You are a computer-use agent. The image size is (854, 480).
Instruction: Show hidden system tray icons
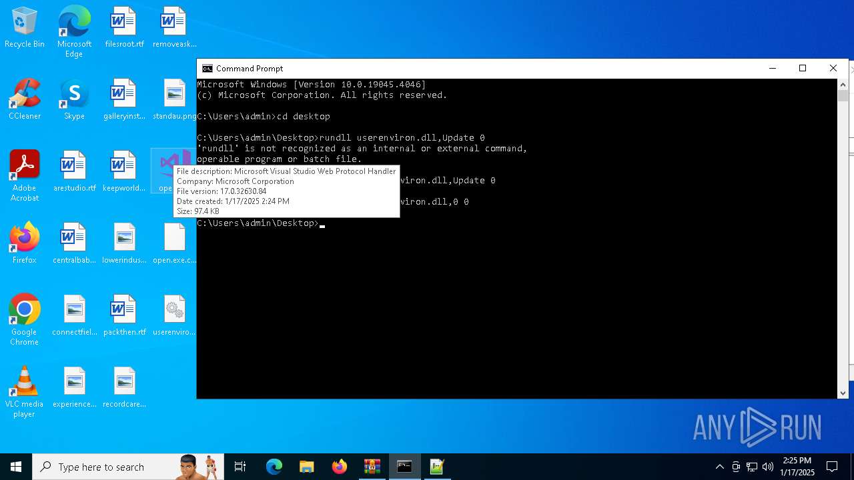tap(719, 467)
